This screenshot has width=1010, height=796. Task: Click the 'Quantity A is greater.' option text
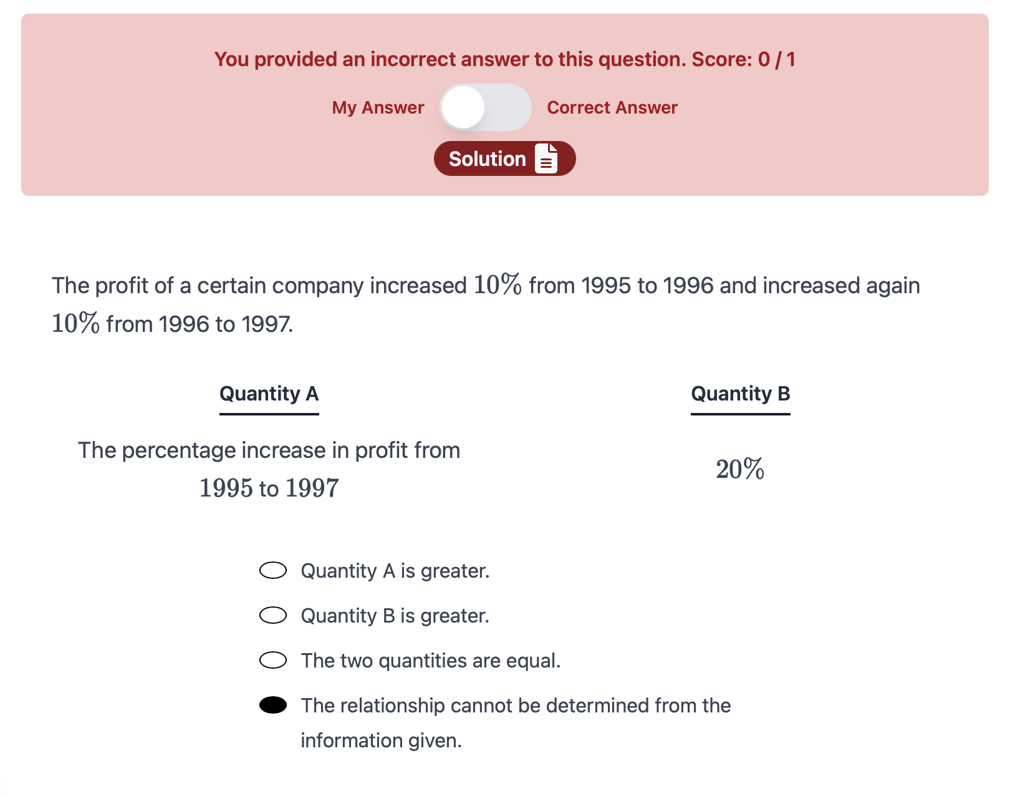(395, 571)
